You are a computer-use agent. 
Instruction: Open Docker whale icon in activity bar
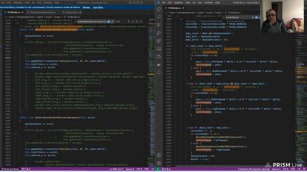click(159, 64)
